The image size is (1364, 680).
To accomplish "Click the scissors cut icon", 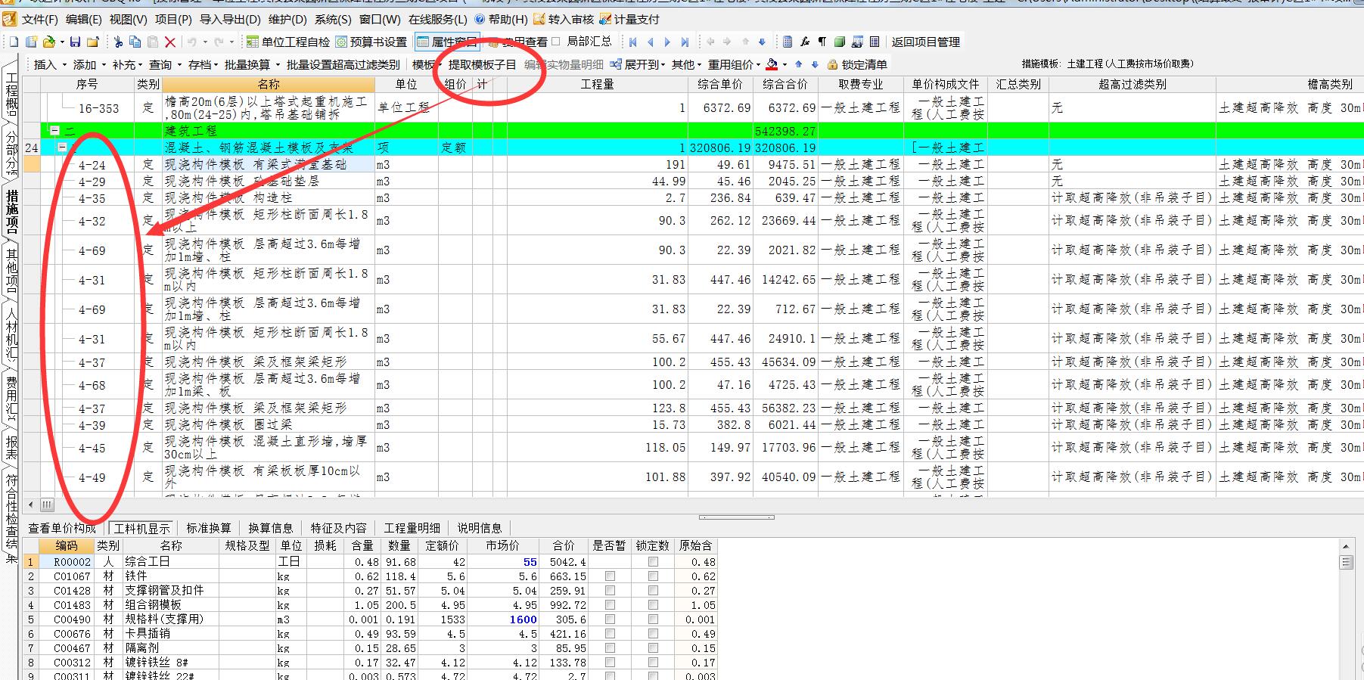I will (x=118, y=42).
